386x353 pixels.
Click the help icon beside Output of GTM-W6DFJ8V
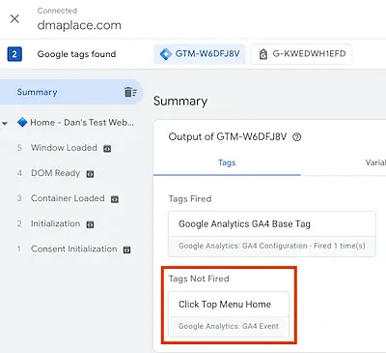pyautogui.click(x=297, y=137)
